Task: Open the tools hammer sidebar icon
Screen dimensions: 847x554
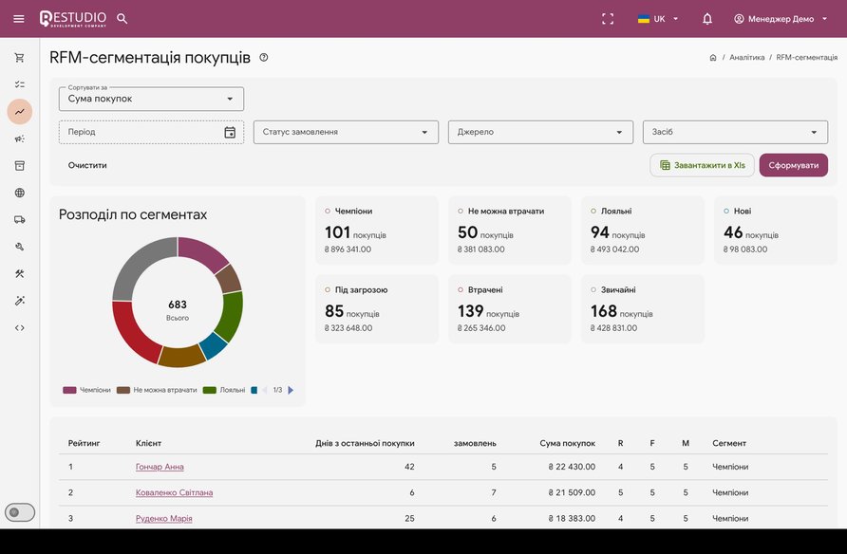Action: click(x=20, y=273)
